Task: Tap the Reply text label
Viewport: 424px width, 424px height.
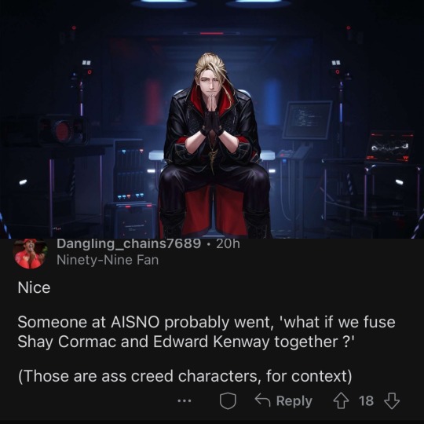Action: click(294, 401)
